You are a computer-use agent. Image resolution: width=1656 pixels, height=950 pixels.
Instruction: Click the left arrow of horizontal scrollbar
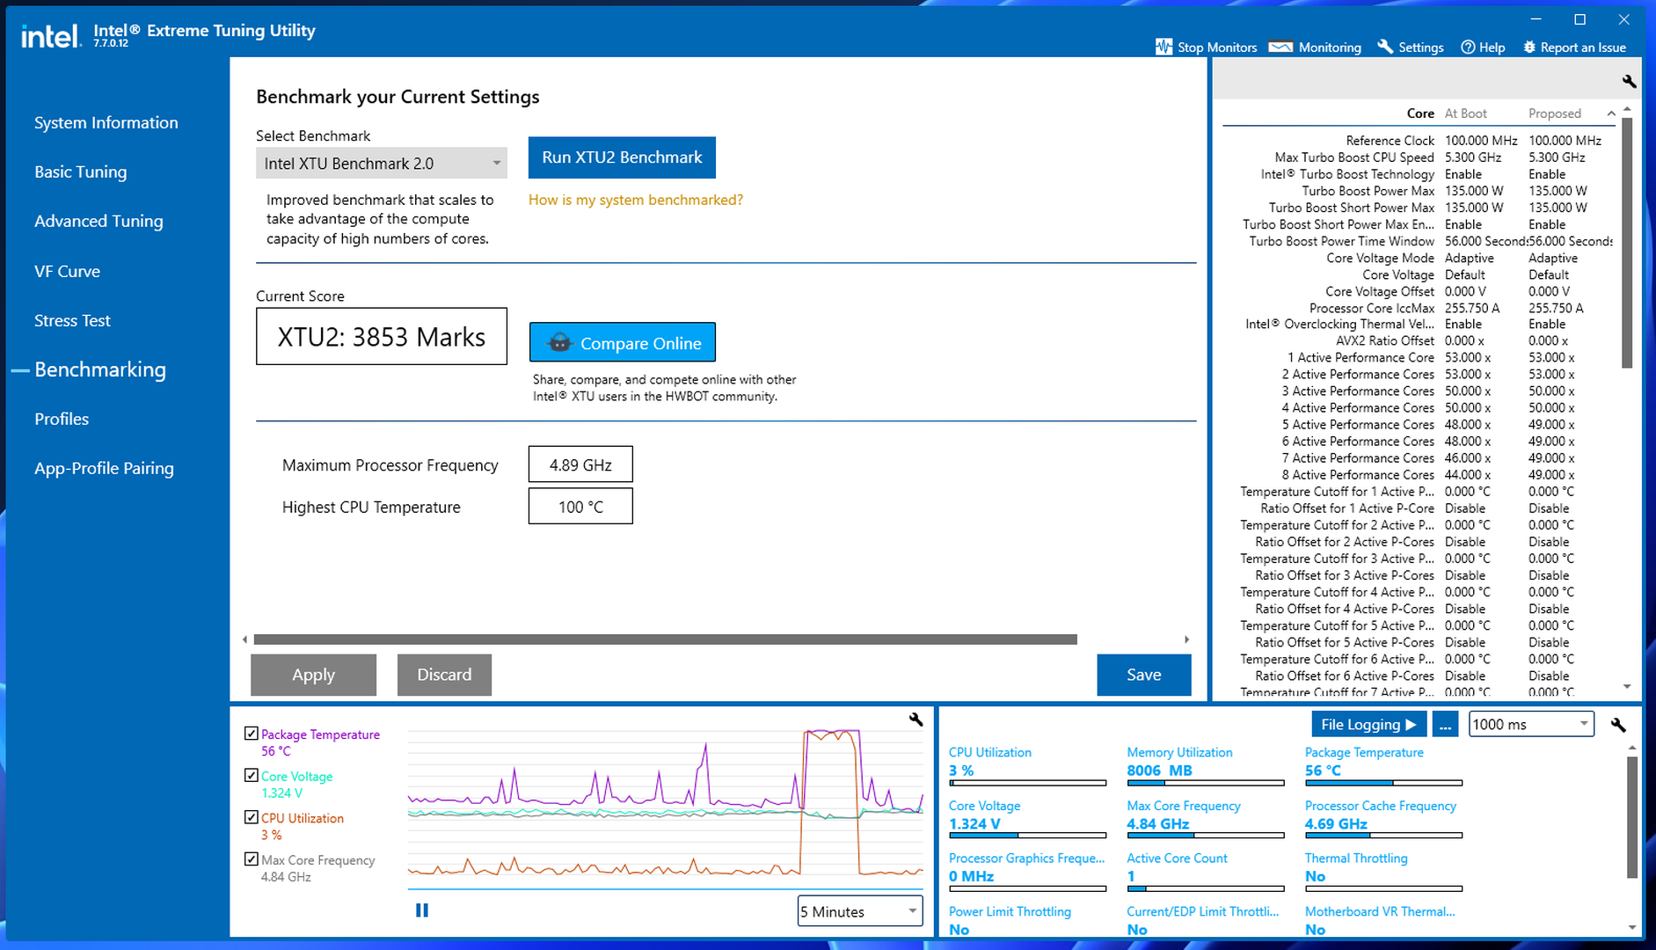coord(244,639)
